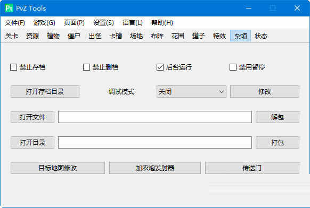The width and height of the screenshot is (310, 208).
Task: Click the 修改 button
Action: [x=265, y=92]
